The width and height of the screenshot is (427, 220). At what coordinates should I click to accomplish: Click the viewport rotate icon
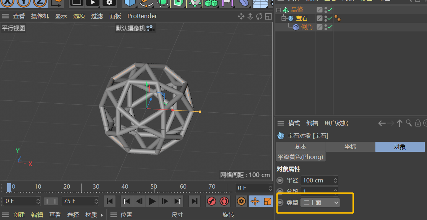pos(259,16)
